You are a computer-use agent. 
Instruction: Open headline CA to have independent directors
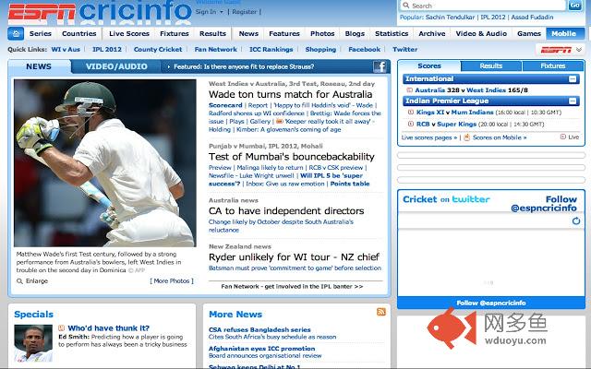coord(286,211)
